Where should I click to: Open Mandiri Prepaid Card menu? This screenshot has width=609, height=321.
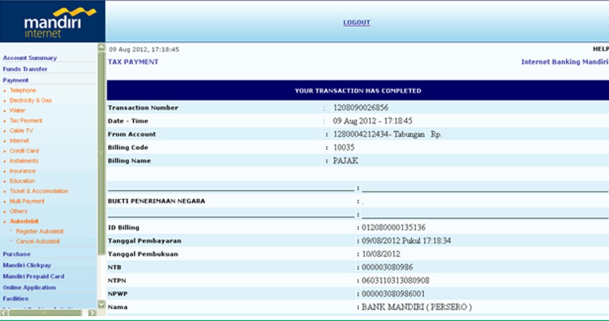click(x=33, y=276)
